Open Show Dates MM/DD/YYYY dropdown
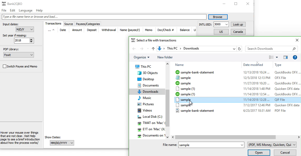 pyautogui.click(x=62, y=143)
